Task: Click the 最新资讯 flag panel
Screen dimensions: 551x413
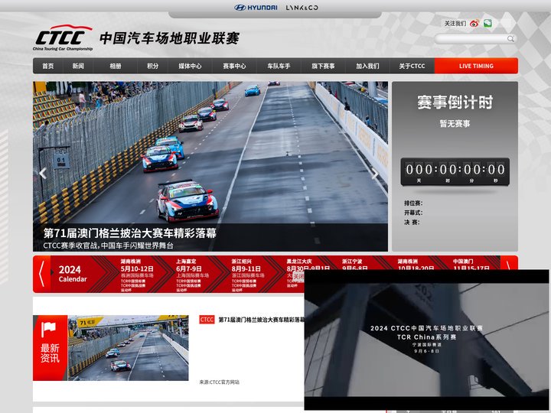Action: click(x=51, y=348)
